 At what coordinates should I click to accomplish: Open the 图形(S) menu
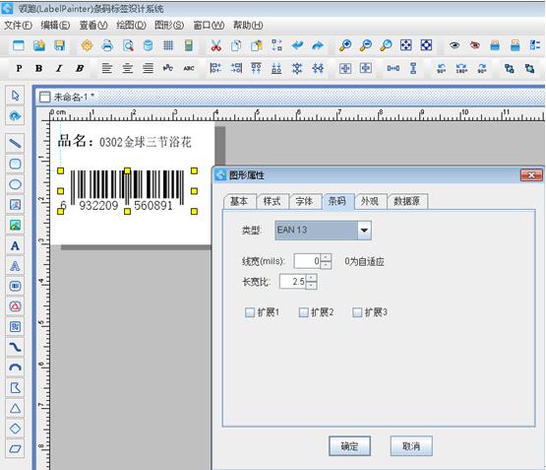[x=169, y=25]
